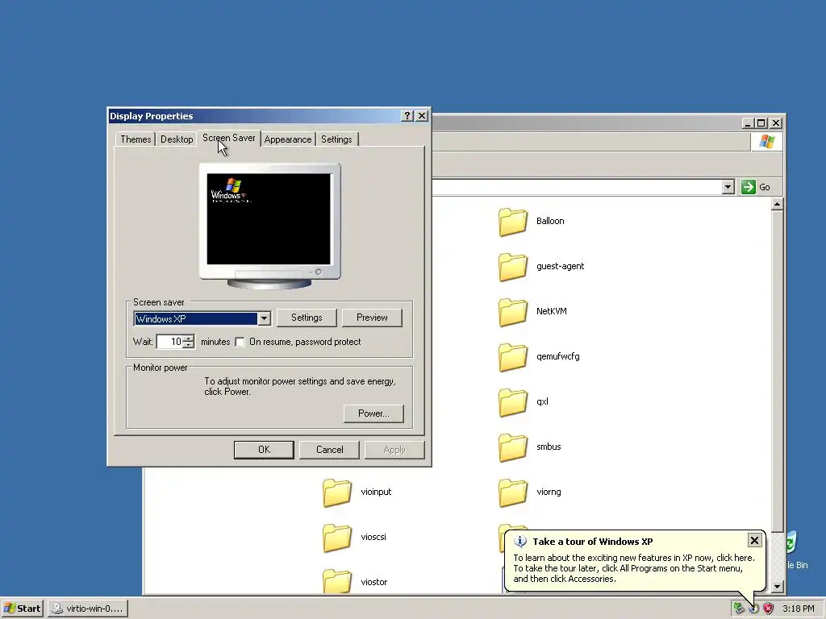Switch to the Themes tab
The width and height of the screenshot is (826, 619).
click(x=136, y=139)
